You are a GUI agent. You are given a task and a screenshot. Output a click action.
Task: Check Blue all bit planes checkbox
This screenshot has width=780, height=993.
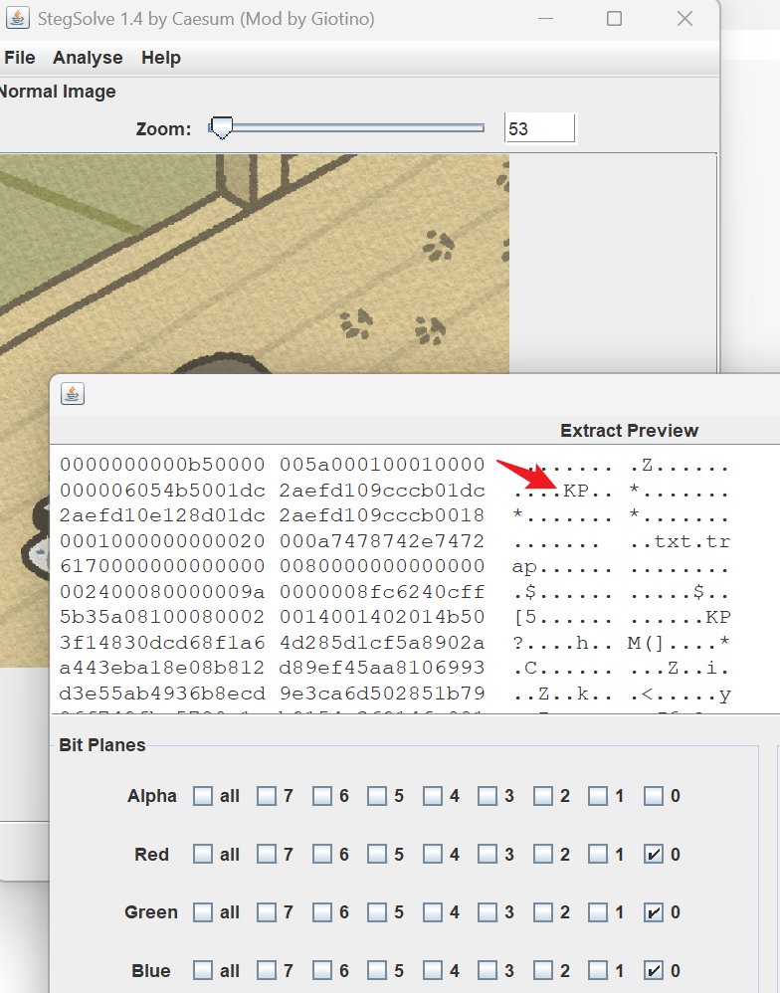point(203,971)
